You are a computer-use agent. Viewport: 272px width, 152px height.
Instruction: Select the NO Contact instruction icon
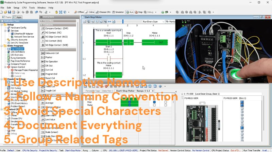(x=43, y=41)
